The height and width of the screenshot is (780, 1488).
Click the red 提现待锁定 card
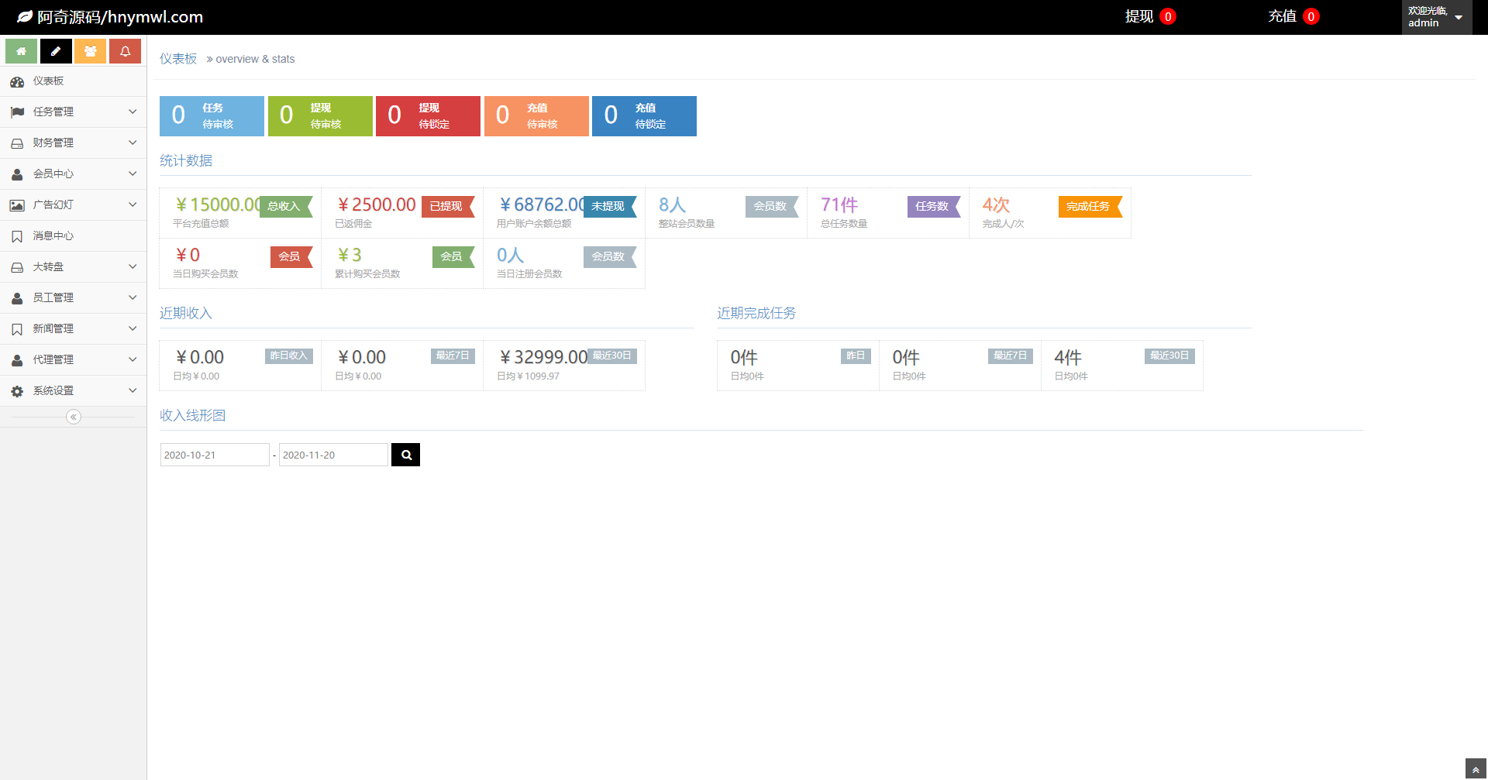point(428,115)
